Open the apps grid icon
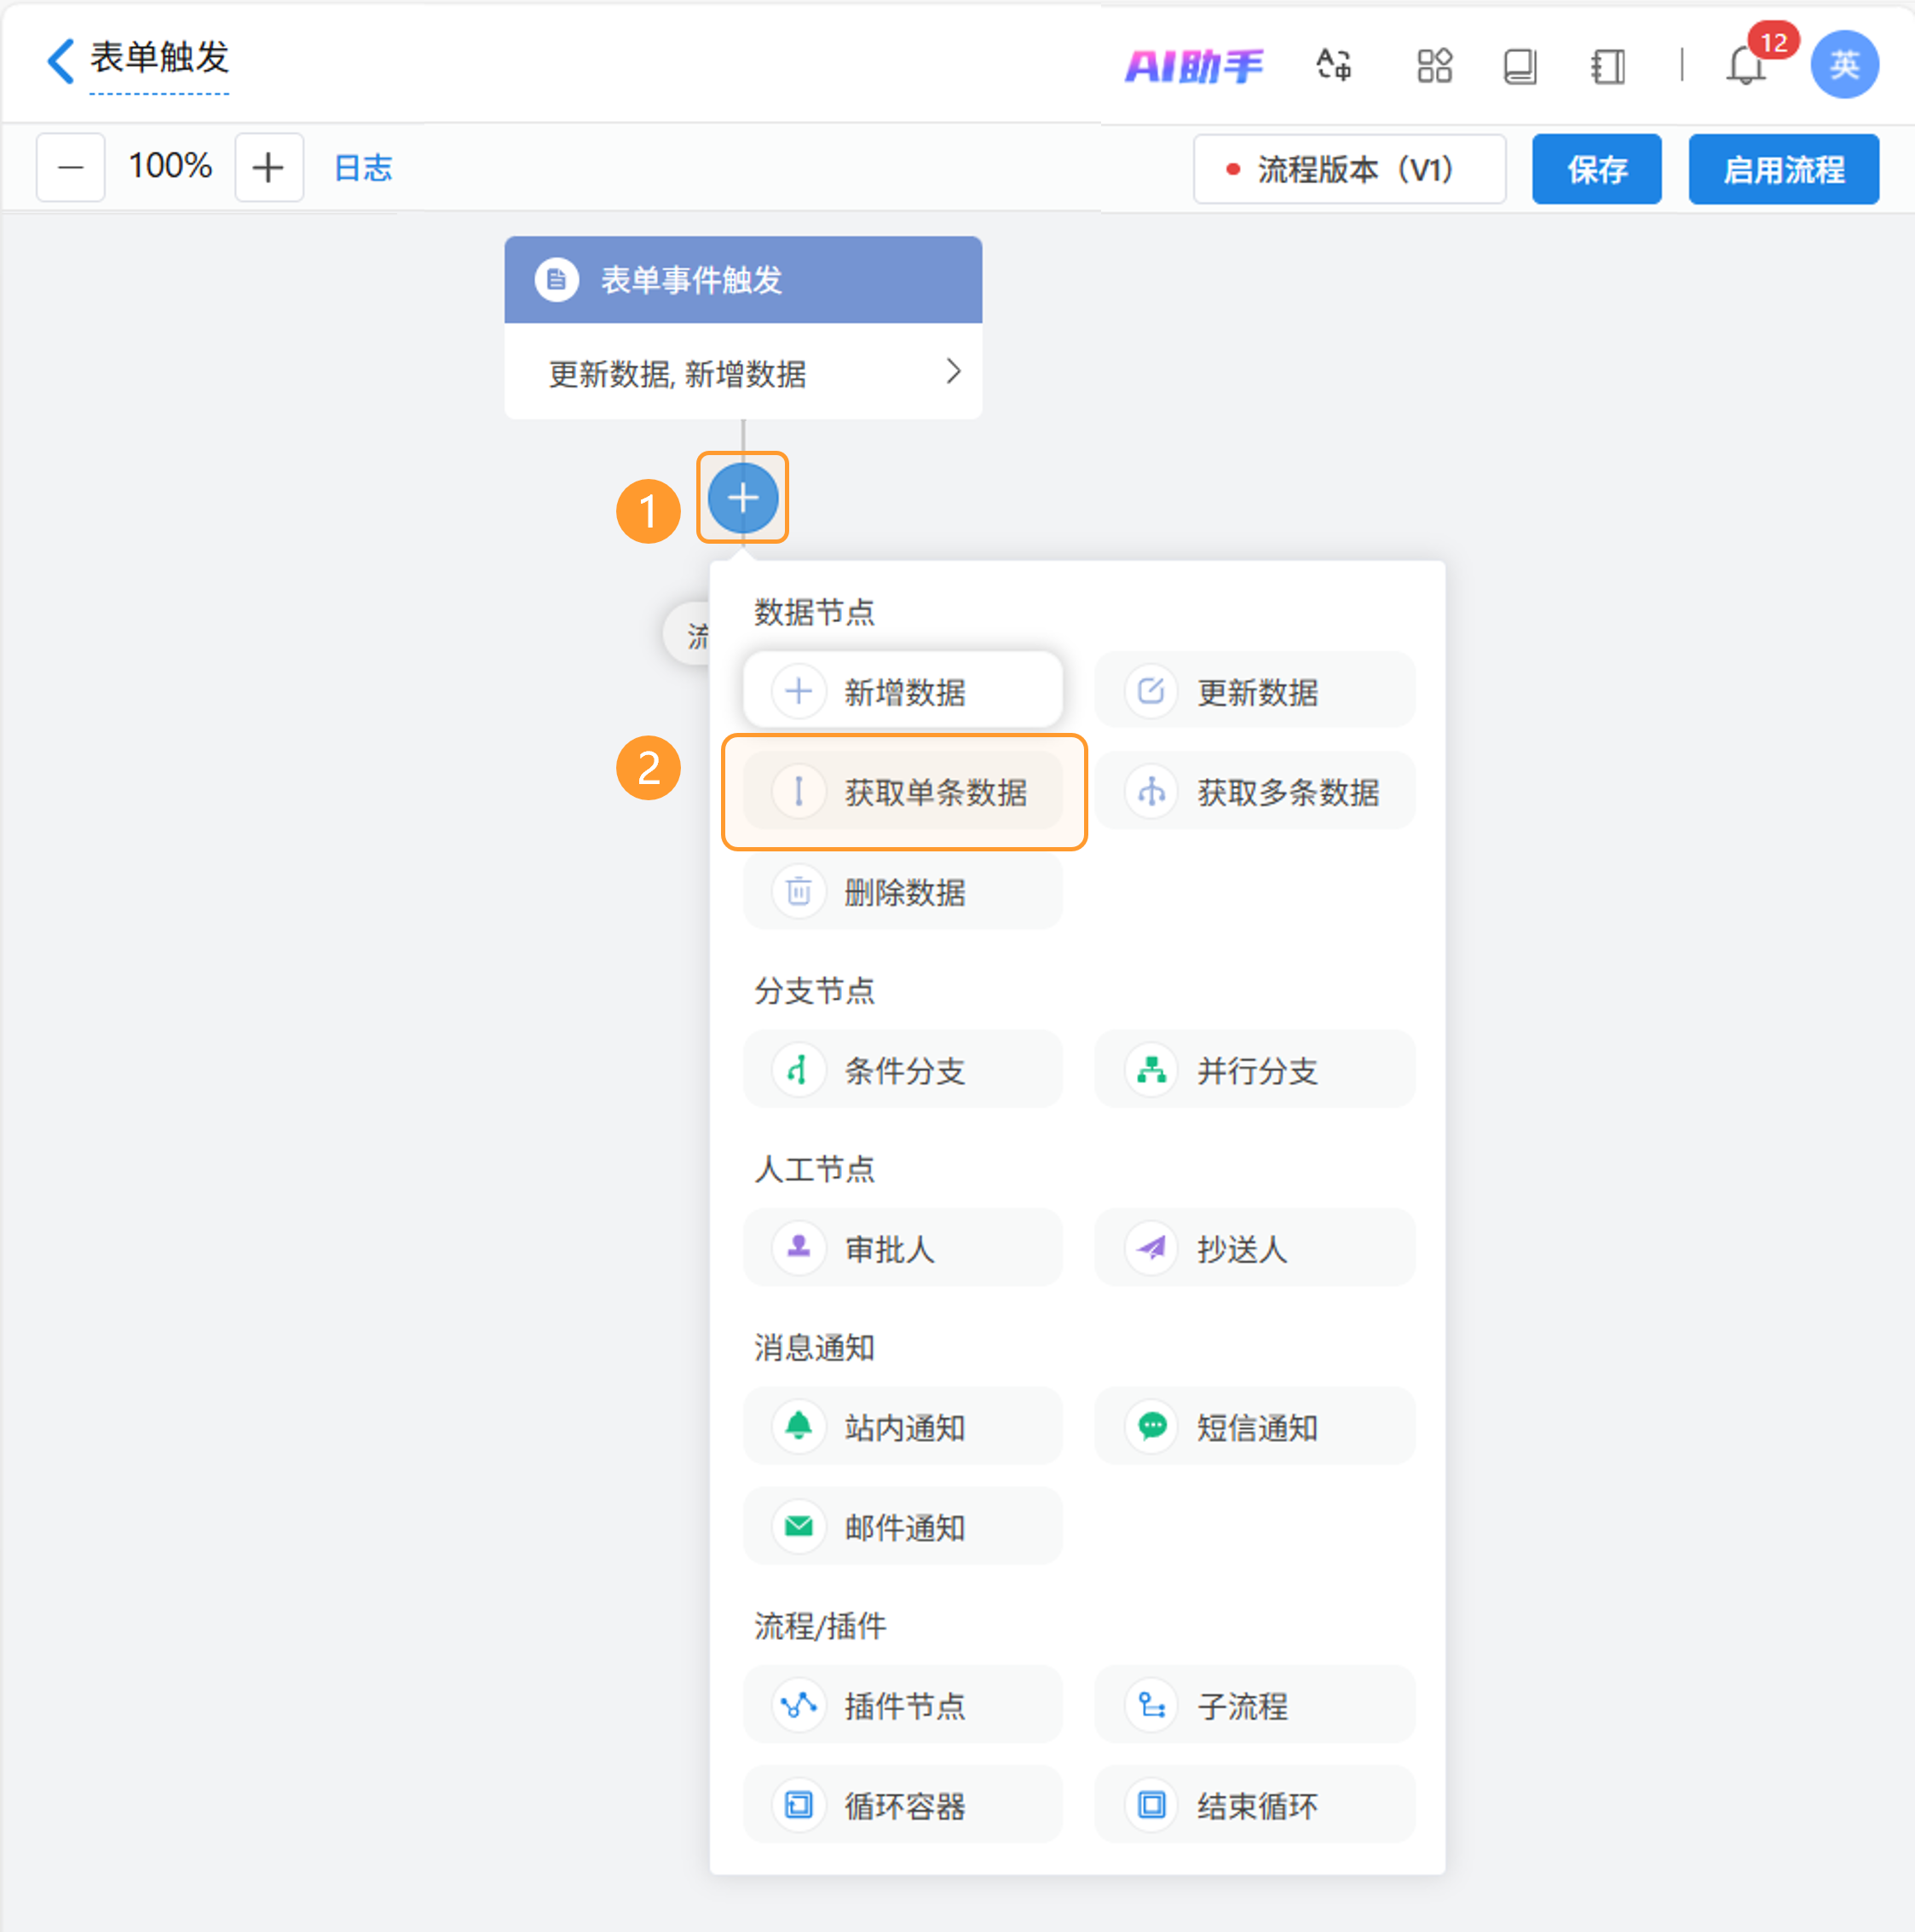 (x=1434, y=66)
